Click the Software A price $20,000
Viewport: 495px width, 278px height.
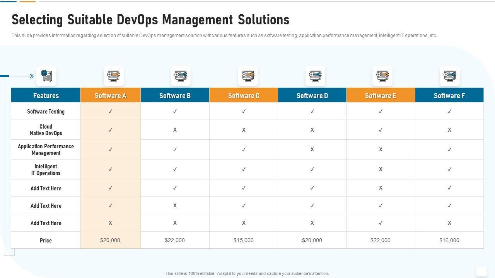pos(110,240)
